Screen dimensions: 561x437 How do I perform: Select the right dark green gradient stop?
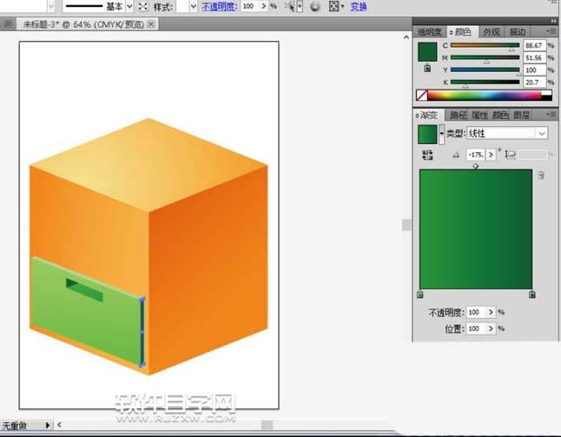[x=531, y=295]
